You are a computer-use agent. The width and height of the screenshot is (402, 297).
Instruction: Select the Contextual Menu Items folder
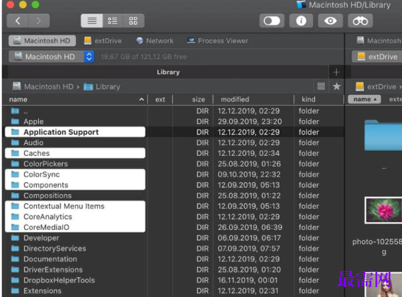coord(173,206)
